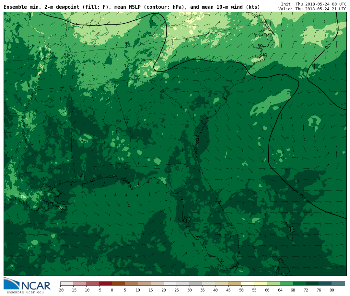
Task: Select the khaki swatch between 45 and 50
Action: pos(235,283)
